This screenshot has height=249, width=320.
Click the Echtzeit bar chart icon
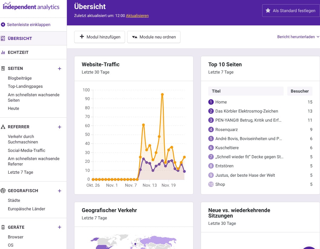click(x=3, y=52)
